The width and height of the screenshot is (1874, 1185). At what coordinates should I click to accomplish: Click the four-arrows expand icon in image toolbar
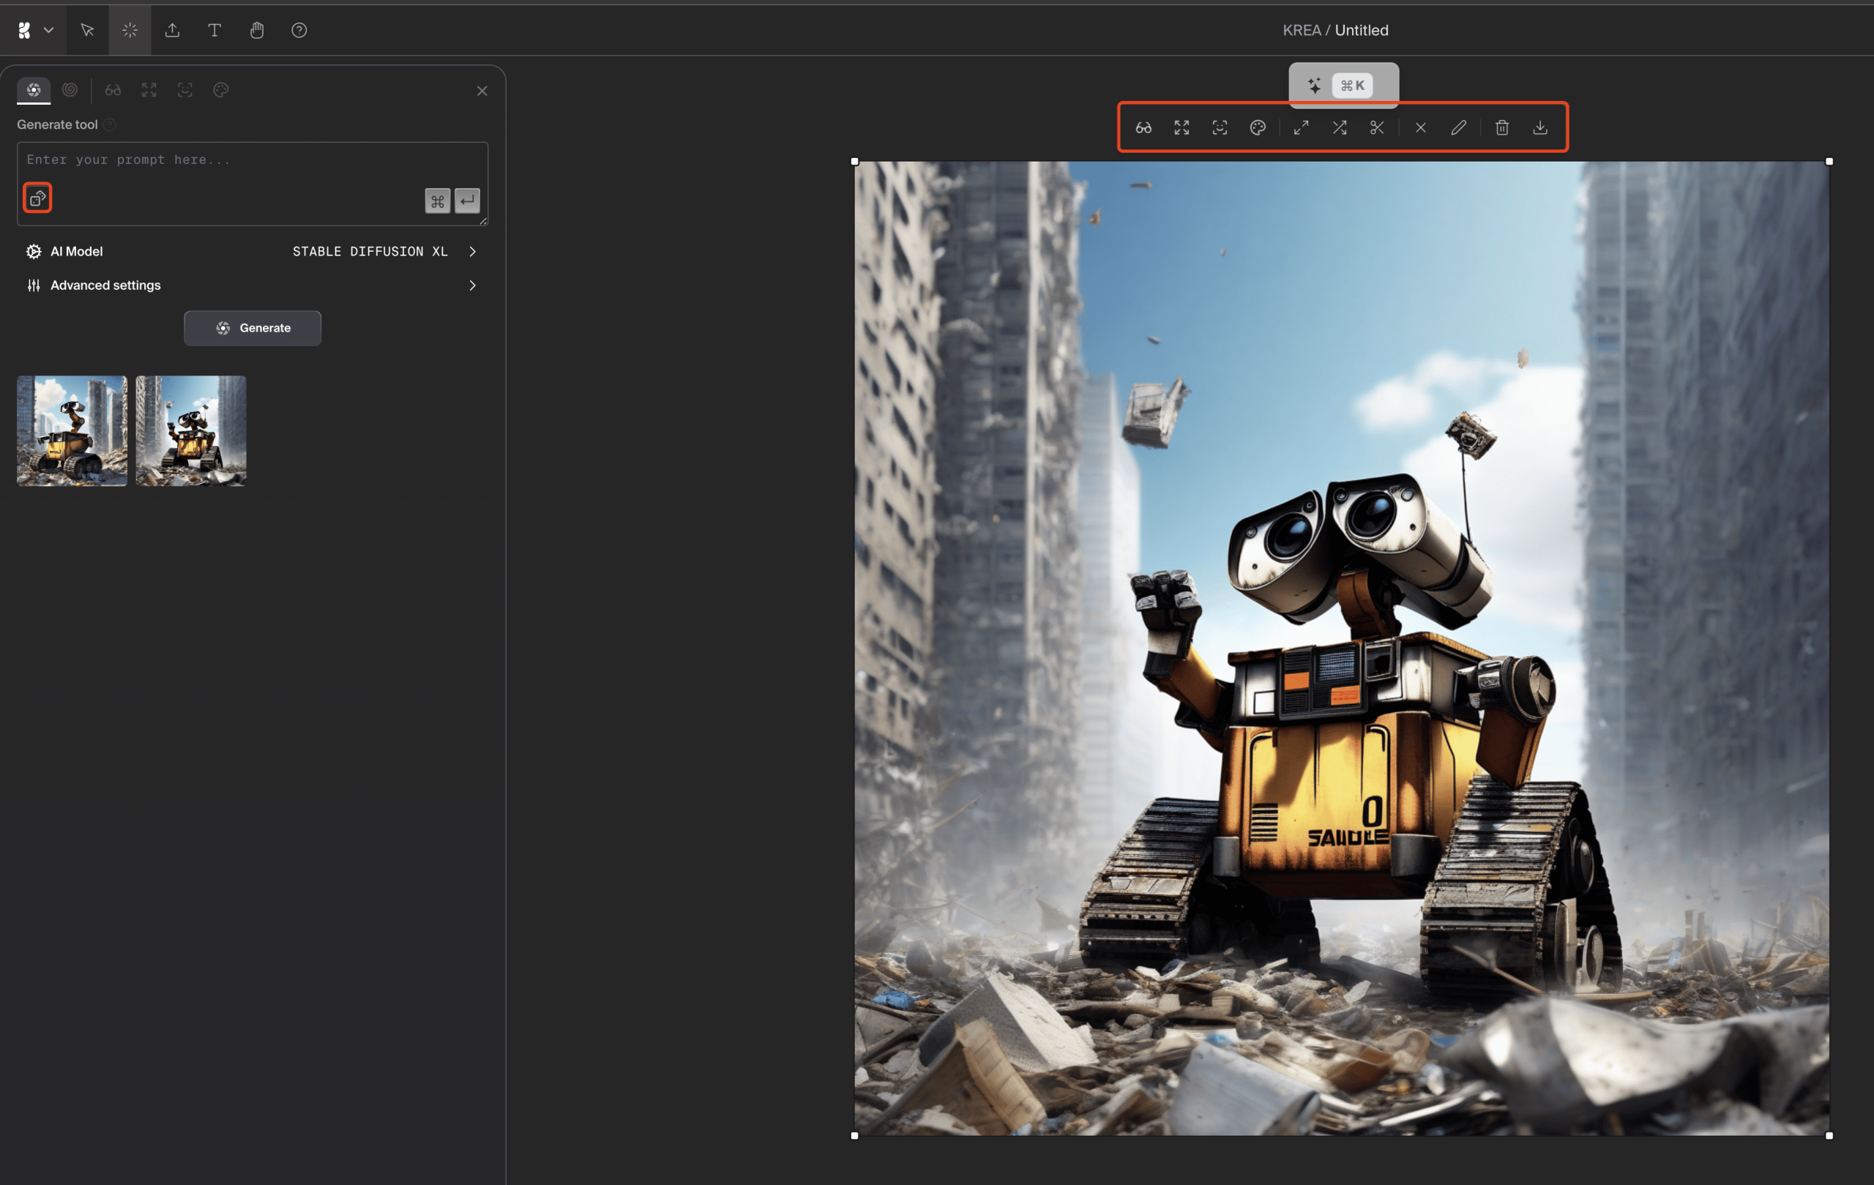coord(1181,127)
